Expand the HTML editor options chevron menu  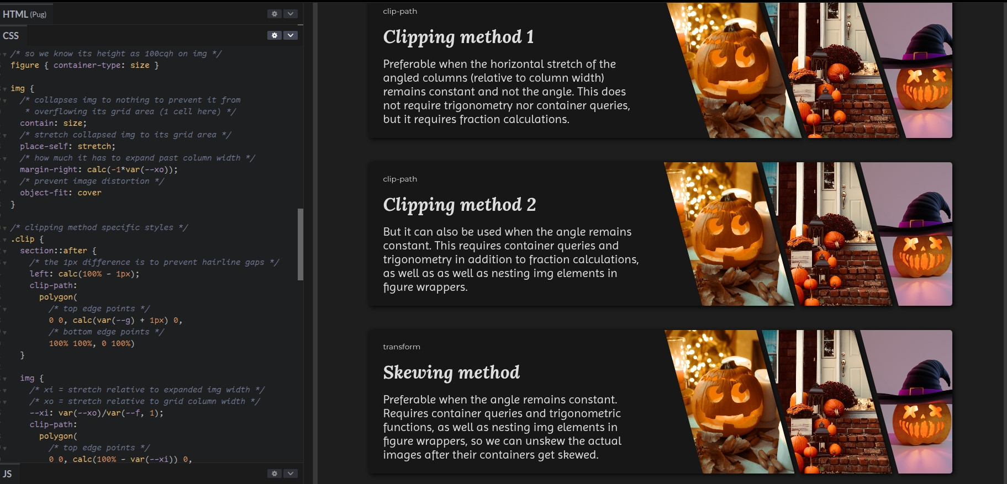[291, 14]
